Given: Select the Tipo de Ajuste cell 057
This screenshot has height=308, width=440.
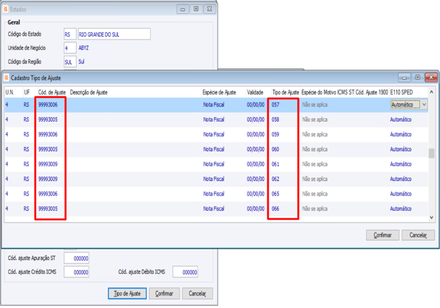Looking at the screenshot, I should pyautogui.click(x=275, y=105).
